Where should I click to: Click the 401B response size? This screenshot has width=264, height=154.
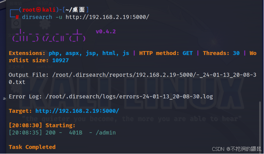point(74,133)
